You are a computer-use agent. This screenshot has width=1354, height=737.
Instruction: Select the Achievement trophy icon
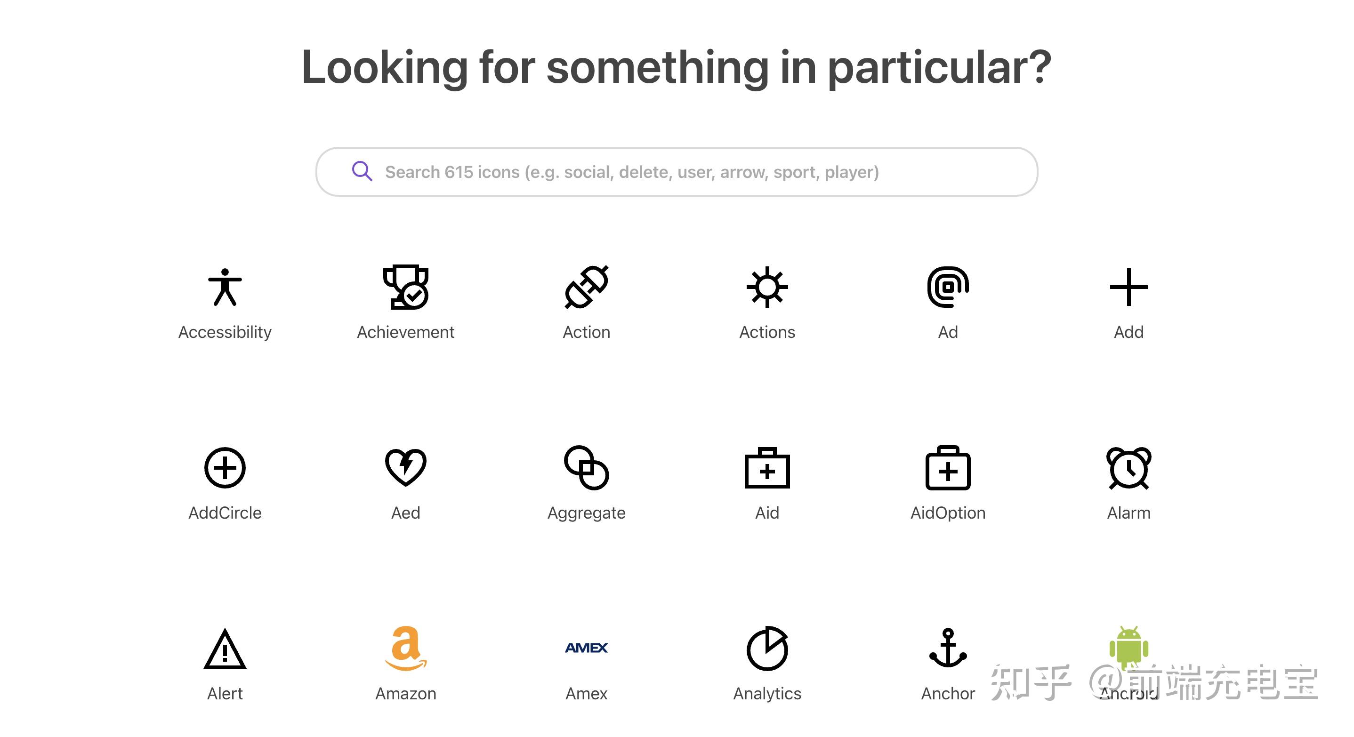tap(406, 287)
